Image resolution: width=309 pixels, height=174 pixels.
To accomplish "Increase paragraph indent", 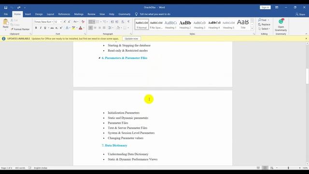I will click(117, 22).
